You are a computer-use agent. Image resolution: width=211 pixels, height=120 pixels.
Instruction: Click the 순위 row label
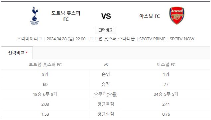[x=106, y=74]
